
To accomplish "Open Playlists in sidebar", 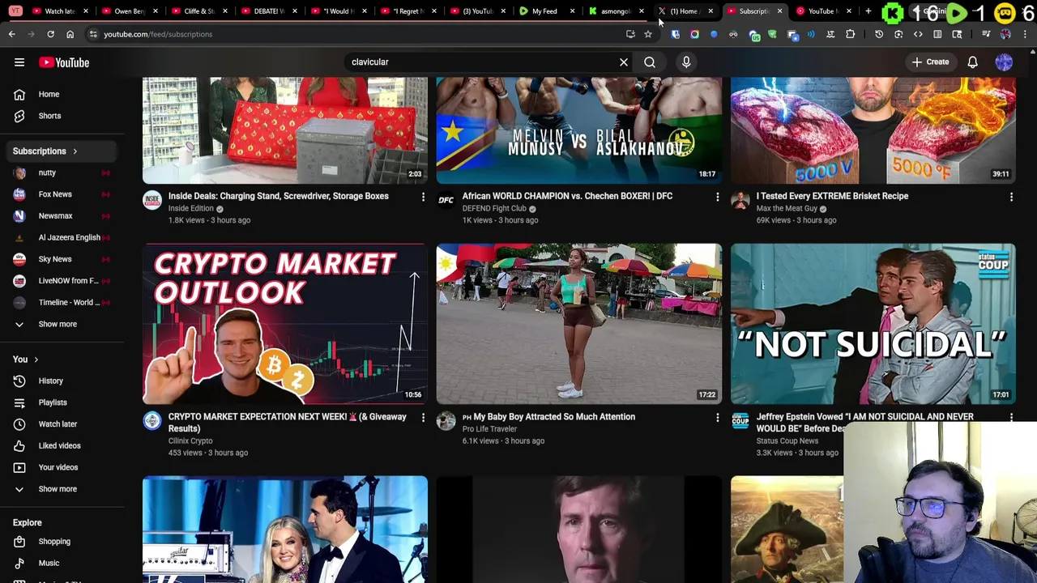I will [x=62, y=402].
